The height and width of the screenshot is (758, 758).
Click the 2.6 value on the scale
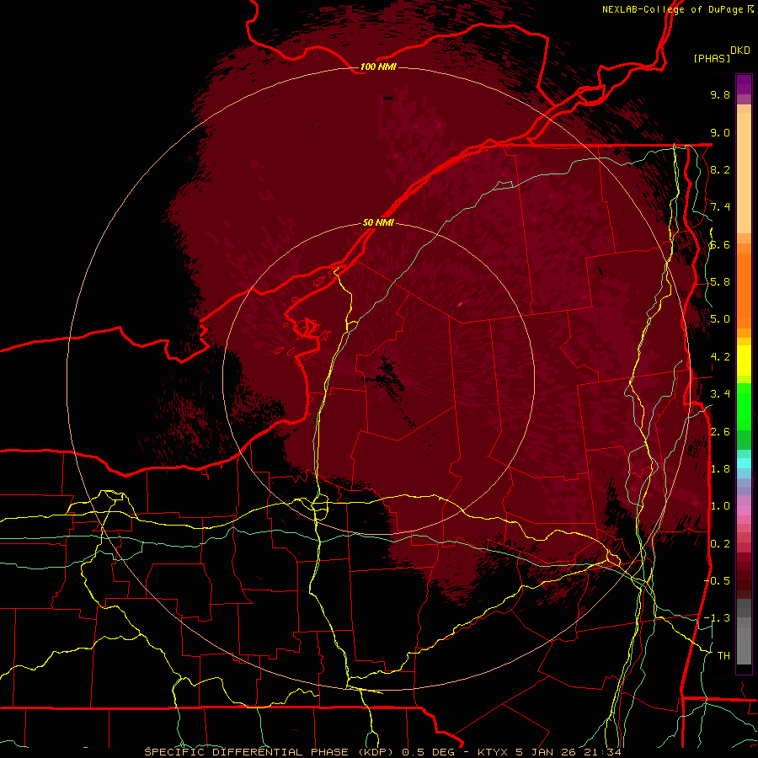pos(720,432)
